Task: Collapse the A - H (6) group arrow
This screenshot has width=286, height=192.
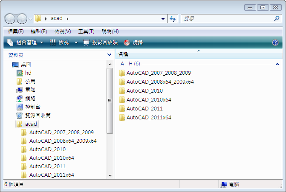Action: point(277,64)
